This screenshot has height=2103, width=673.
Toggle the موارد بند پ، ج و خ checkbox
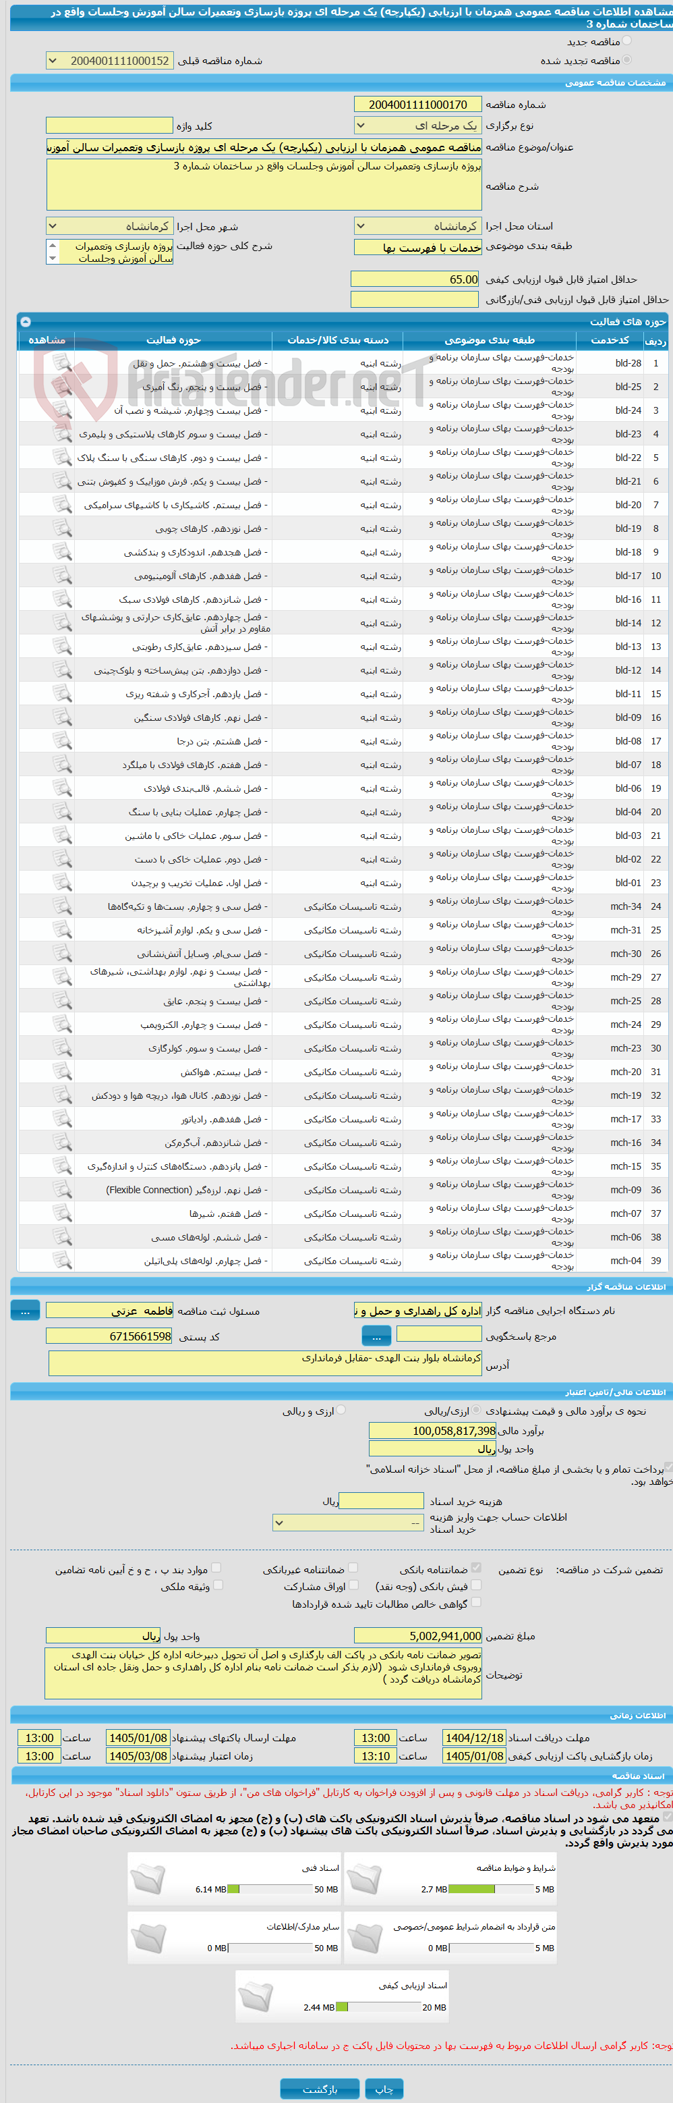click(x=216, y=1567)
